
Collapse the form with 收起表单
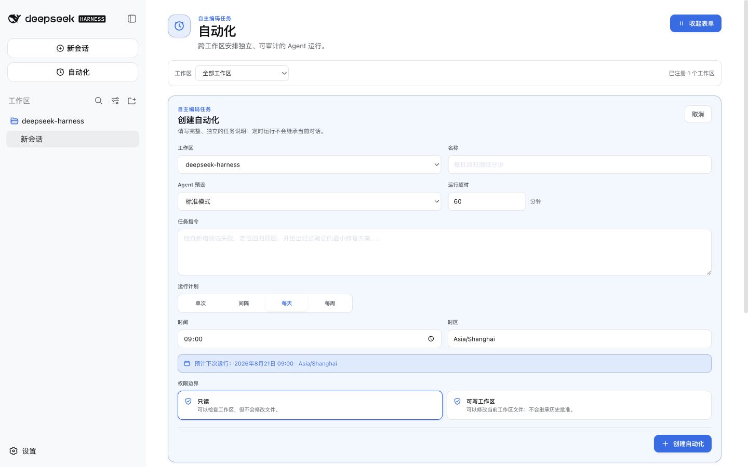696,23
